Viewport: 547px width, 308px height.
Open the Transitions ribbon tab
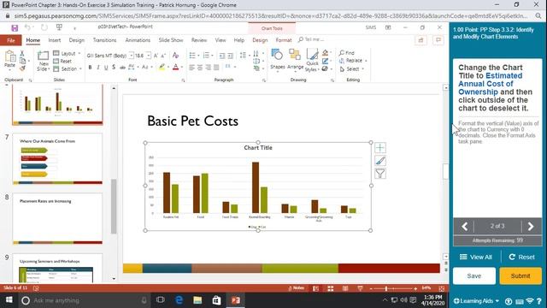(104, 40)
